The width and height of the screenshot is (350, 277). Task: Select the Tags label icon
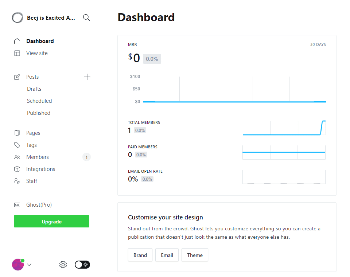click(17, 145)
